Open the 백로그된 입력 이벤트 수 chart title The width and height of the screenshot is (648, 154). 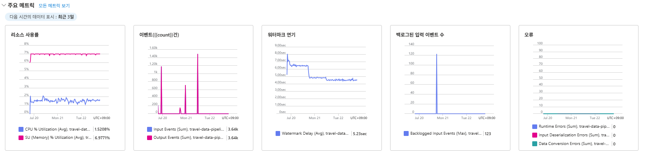(x=420, y=35)
